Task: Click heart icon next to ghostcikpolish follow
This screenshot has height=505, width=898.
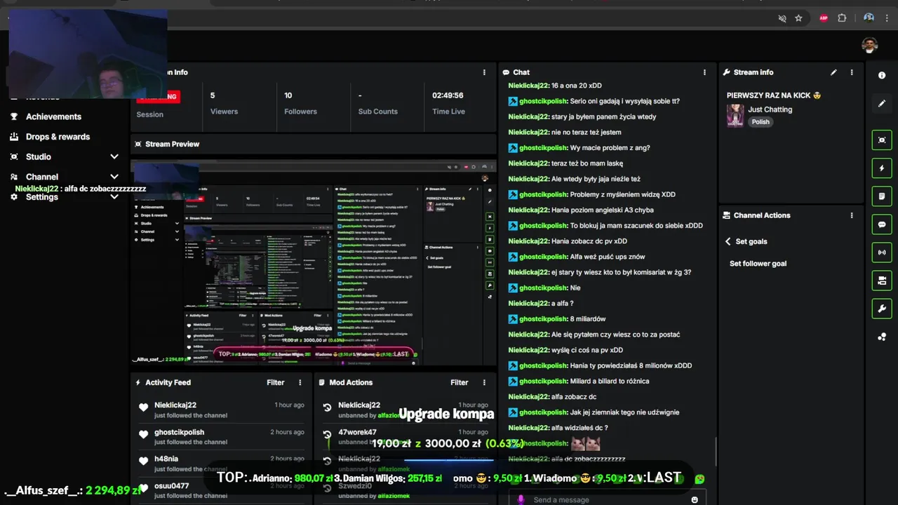Action: point(144,435)
